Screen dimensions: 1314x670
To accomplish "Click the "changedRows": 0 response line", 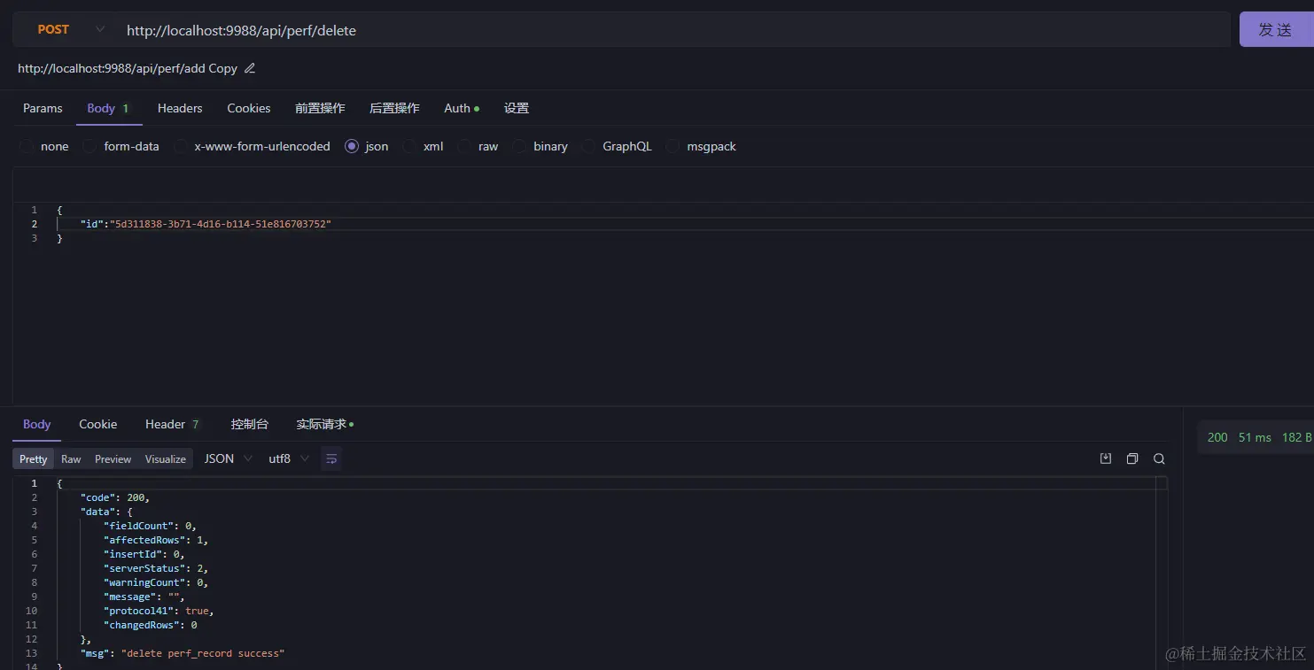I will pos(151,625).
